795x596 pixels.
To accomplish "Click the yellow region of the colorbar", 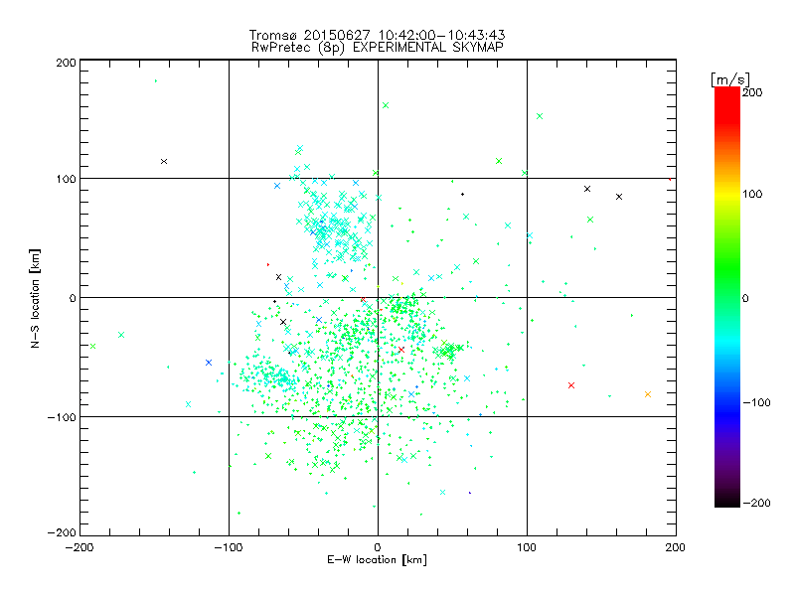I will pyautogui.click(x=727, y=194).
